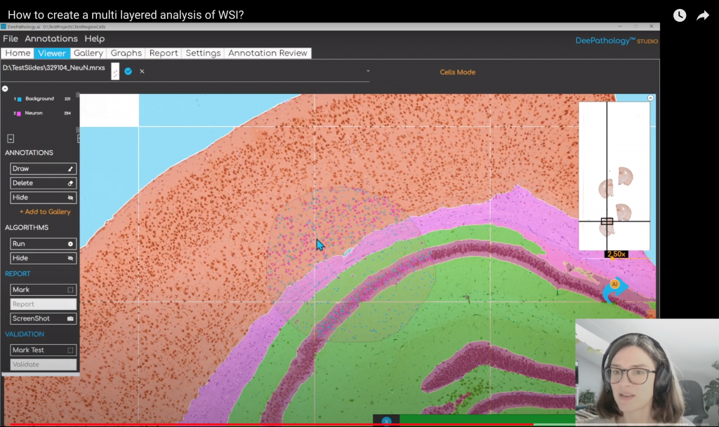Open the YouTube Share arrow
This screenshot has height=427, width=719.
(702, 15)
